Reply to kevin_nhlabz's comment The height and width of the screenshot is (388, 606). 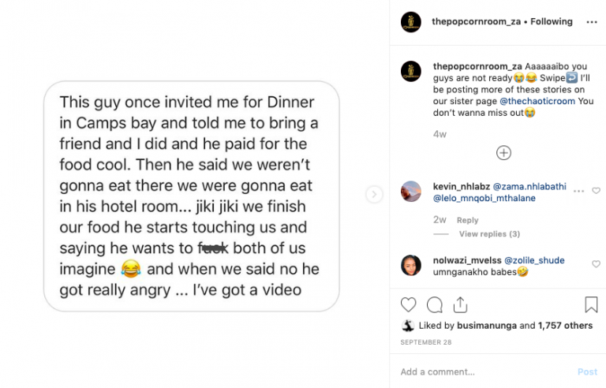pyautogui.click(x=468, y=221)
